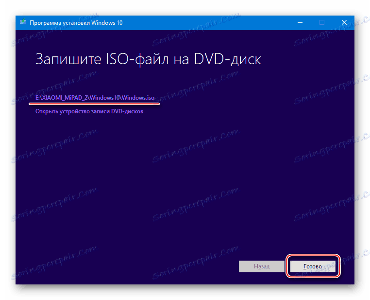Image resolution: width=370 pixels, height=300 pixels.
Task: Click the Запишите ISO-файл на DVD-диск heading
Action: [148, 59]
